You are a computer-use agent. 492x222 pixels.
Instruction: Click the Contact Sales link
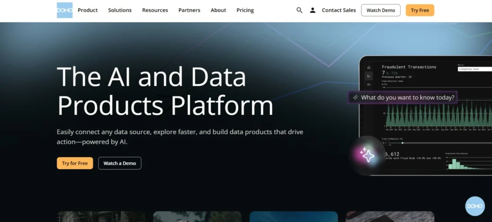click(338, 10)
